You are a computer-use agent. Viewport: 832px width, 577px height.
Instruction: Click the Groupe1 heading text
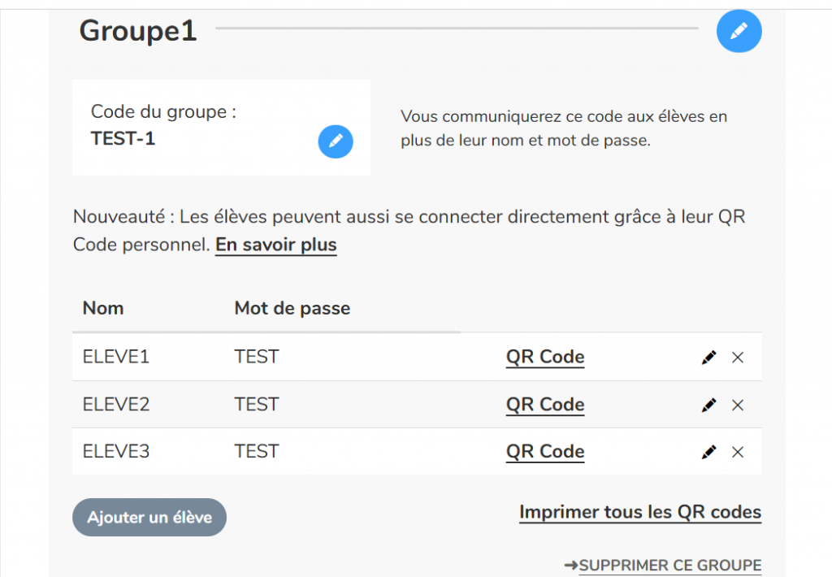tap(137, 31)
